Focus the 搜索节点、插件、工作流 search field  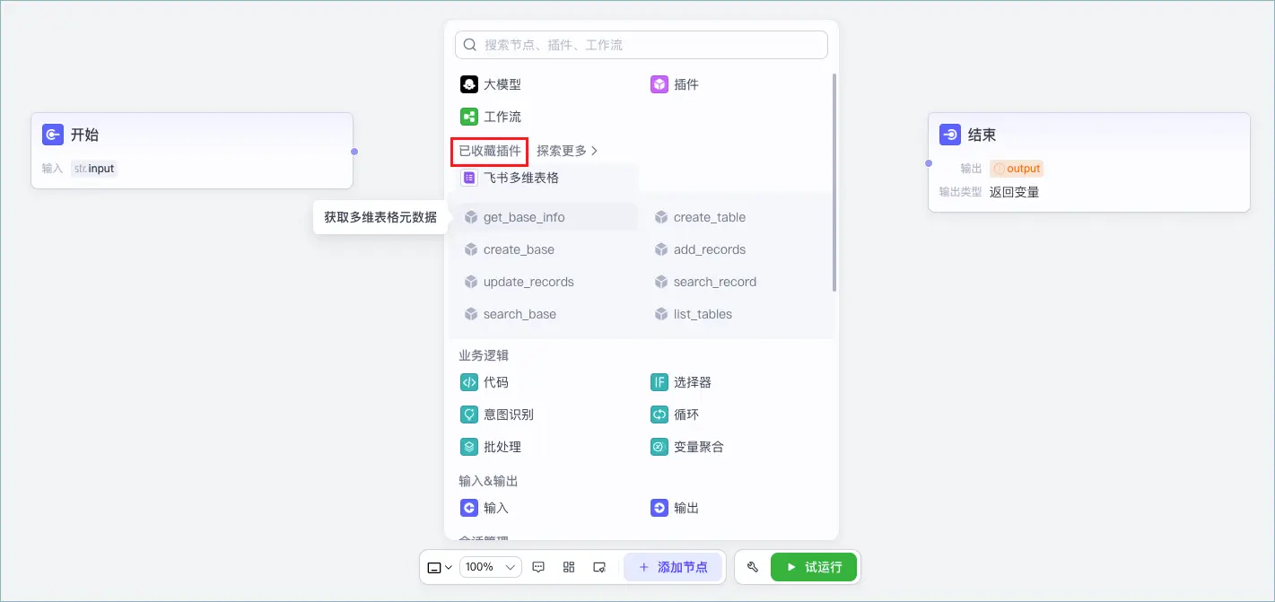pyautogui.click(x=642, y=45)
